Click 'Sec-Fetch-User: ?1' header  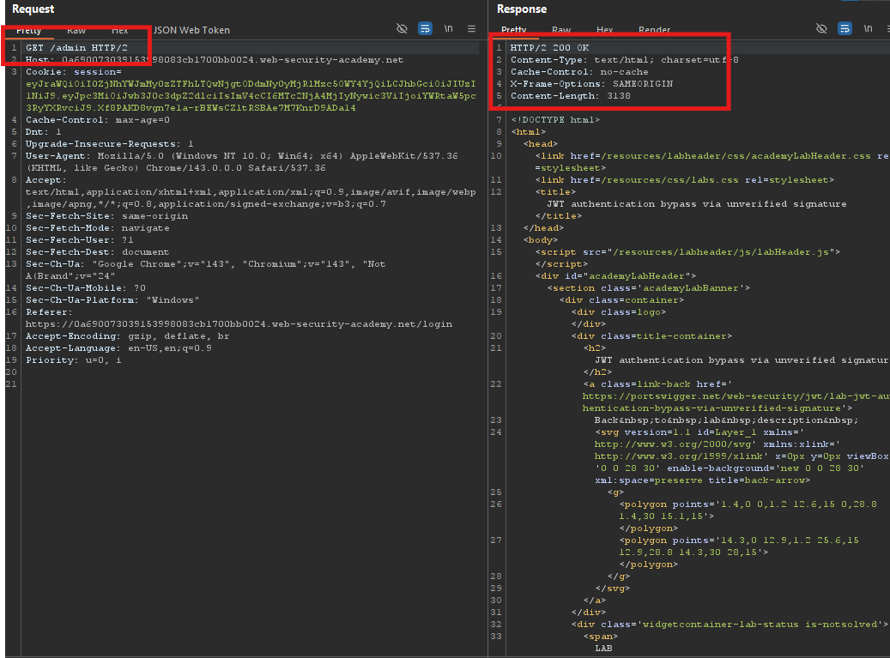80,240
